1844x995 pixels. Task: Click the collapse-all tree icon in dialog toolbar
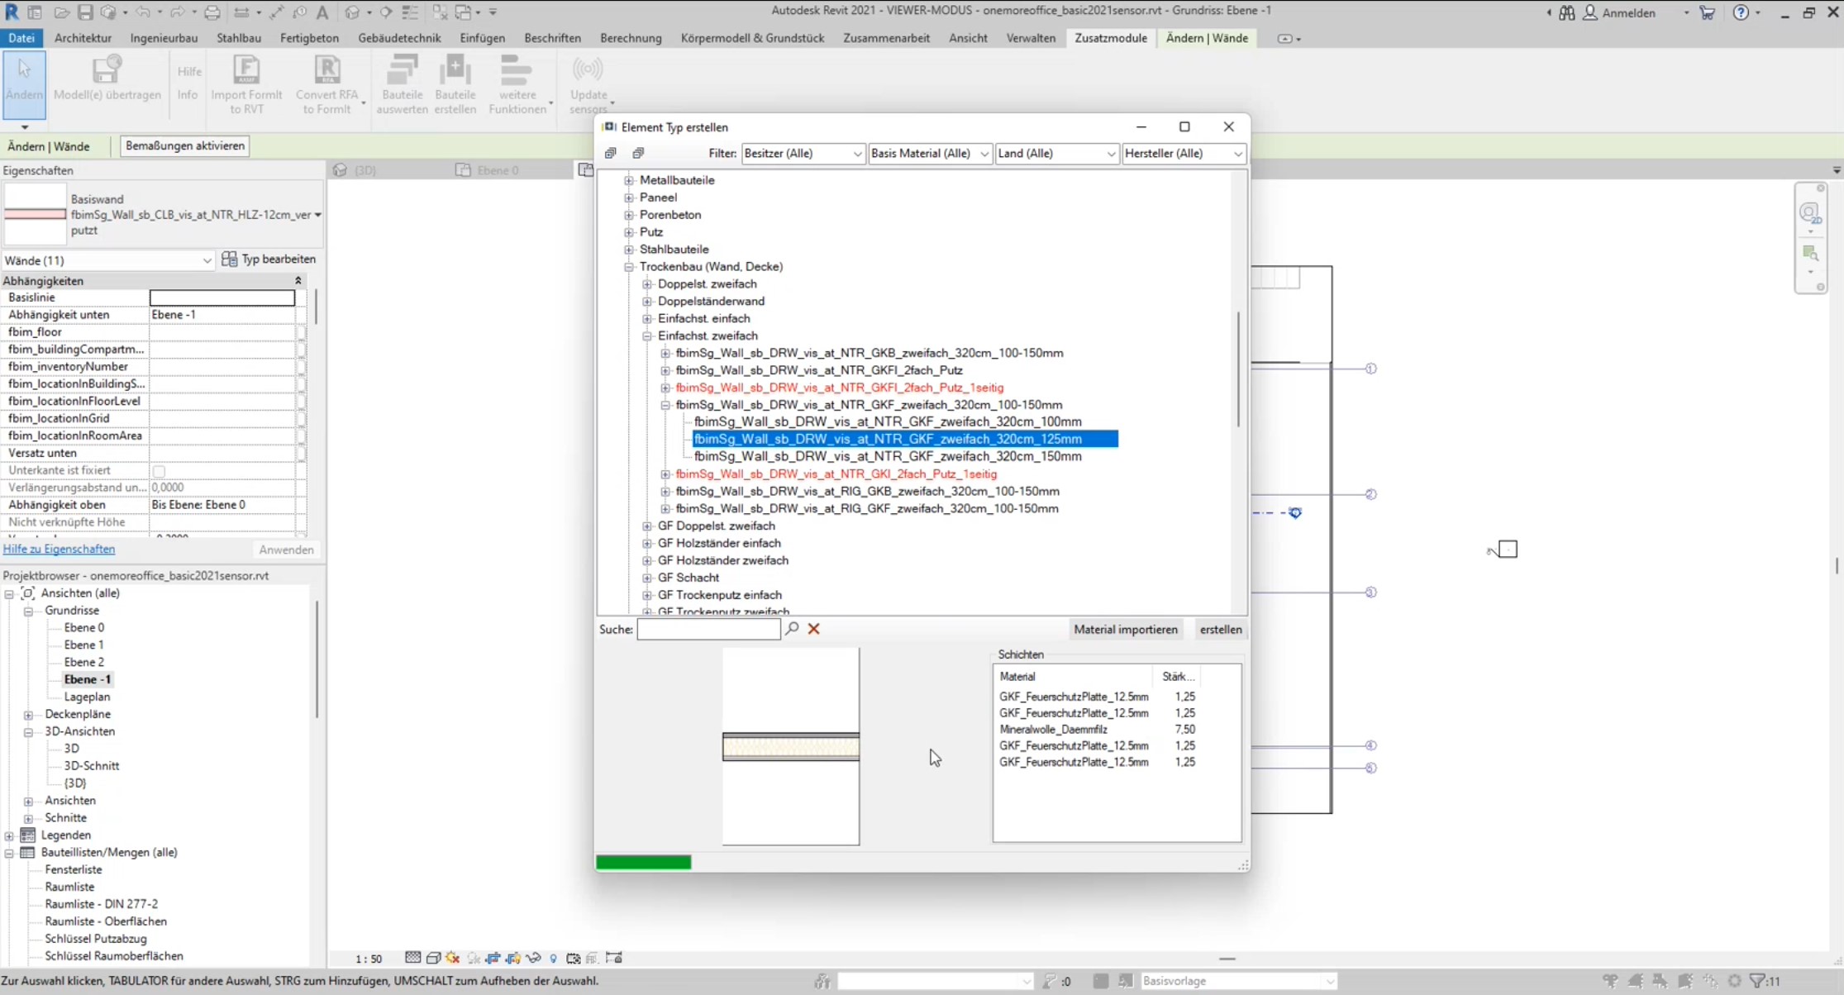[638, 153]
